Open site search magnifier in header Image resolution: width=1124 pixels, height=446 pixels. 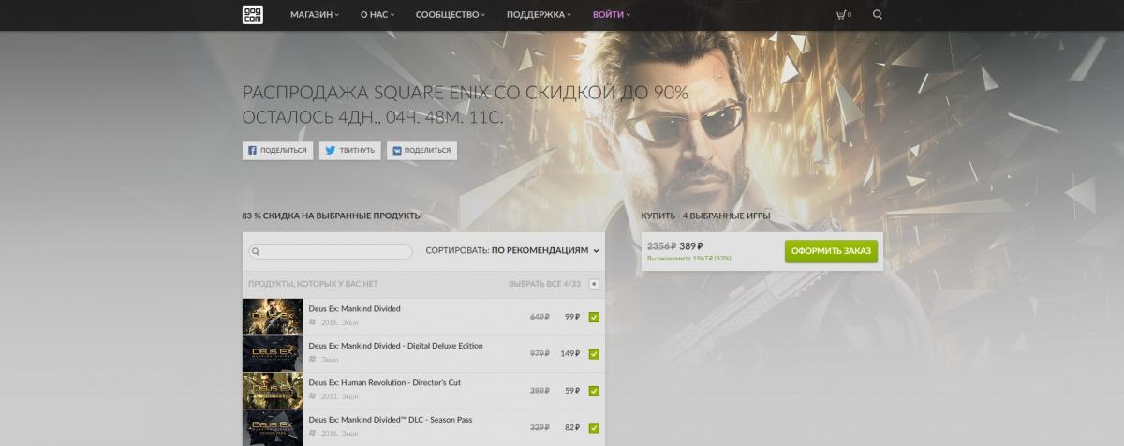click(x=877, y=15)
